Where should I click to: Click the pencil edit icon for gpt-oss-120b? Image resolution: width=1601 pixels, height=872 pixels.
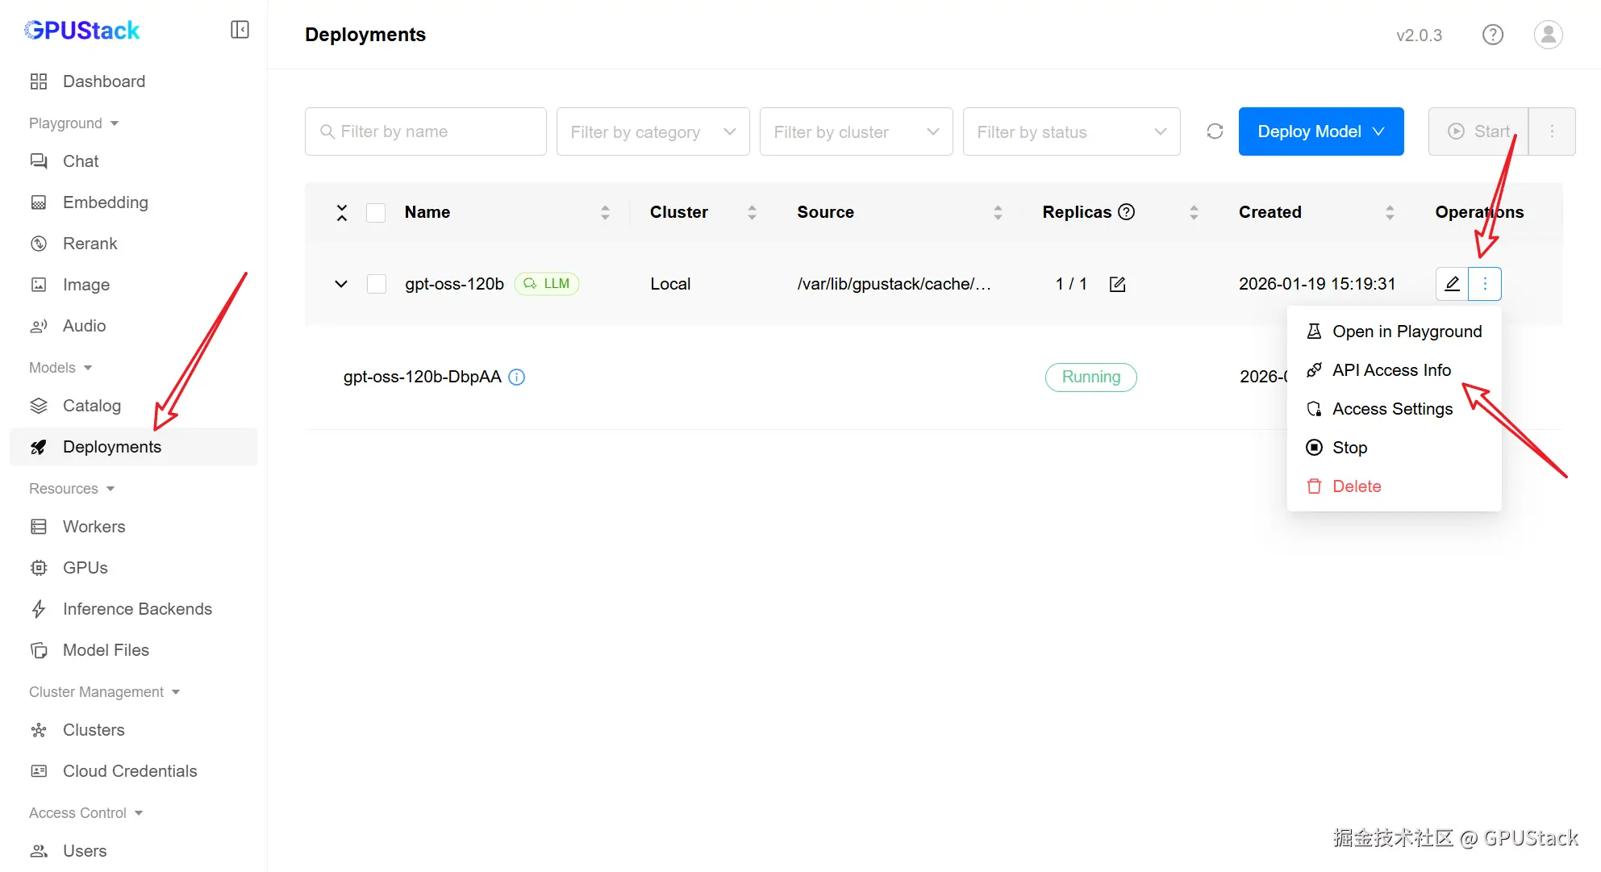coord(1452,284)
